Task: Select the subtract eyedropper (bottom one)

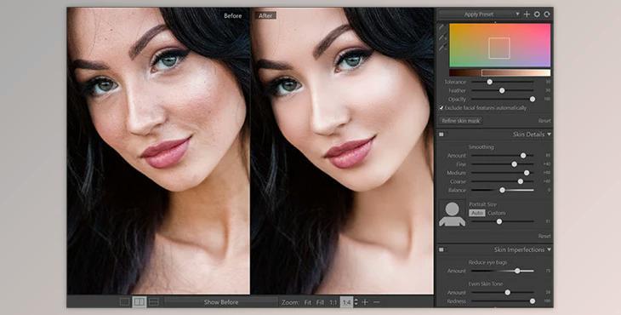Action: click(x=442, y=48)
